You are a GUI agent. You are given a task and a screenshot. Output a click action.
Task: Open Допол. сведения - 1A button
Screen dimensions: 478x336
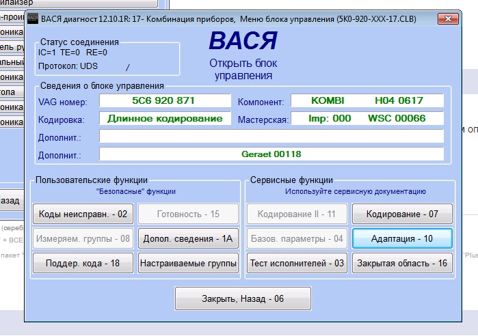click(188, 238)
